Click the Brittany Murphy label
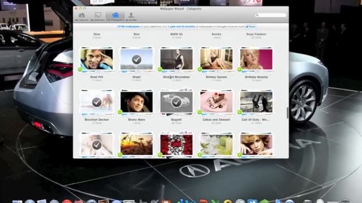The height and width of the screenshot is (203, 362). click(x=256, y=77)
